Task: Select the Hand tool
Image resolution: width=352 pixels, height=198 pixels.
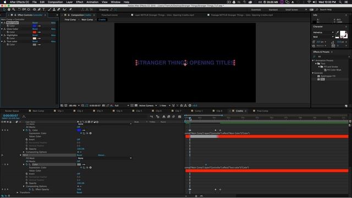Action: click(x=9, y=10)
